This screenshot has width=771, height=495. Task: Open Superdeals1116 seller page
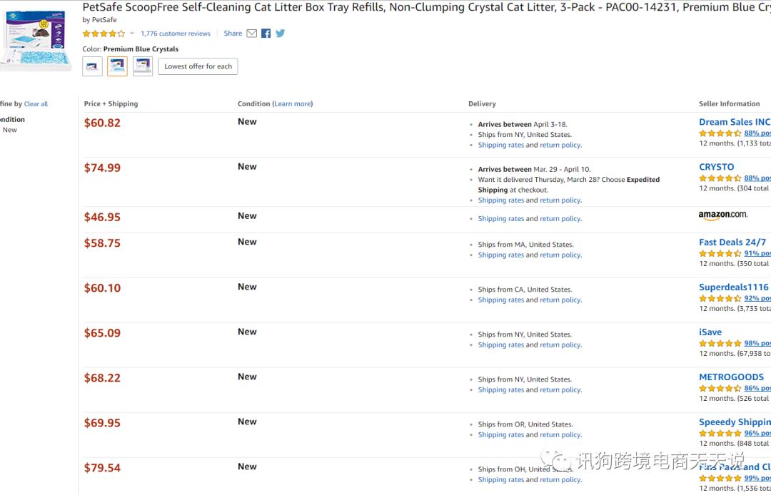[734, 287]
